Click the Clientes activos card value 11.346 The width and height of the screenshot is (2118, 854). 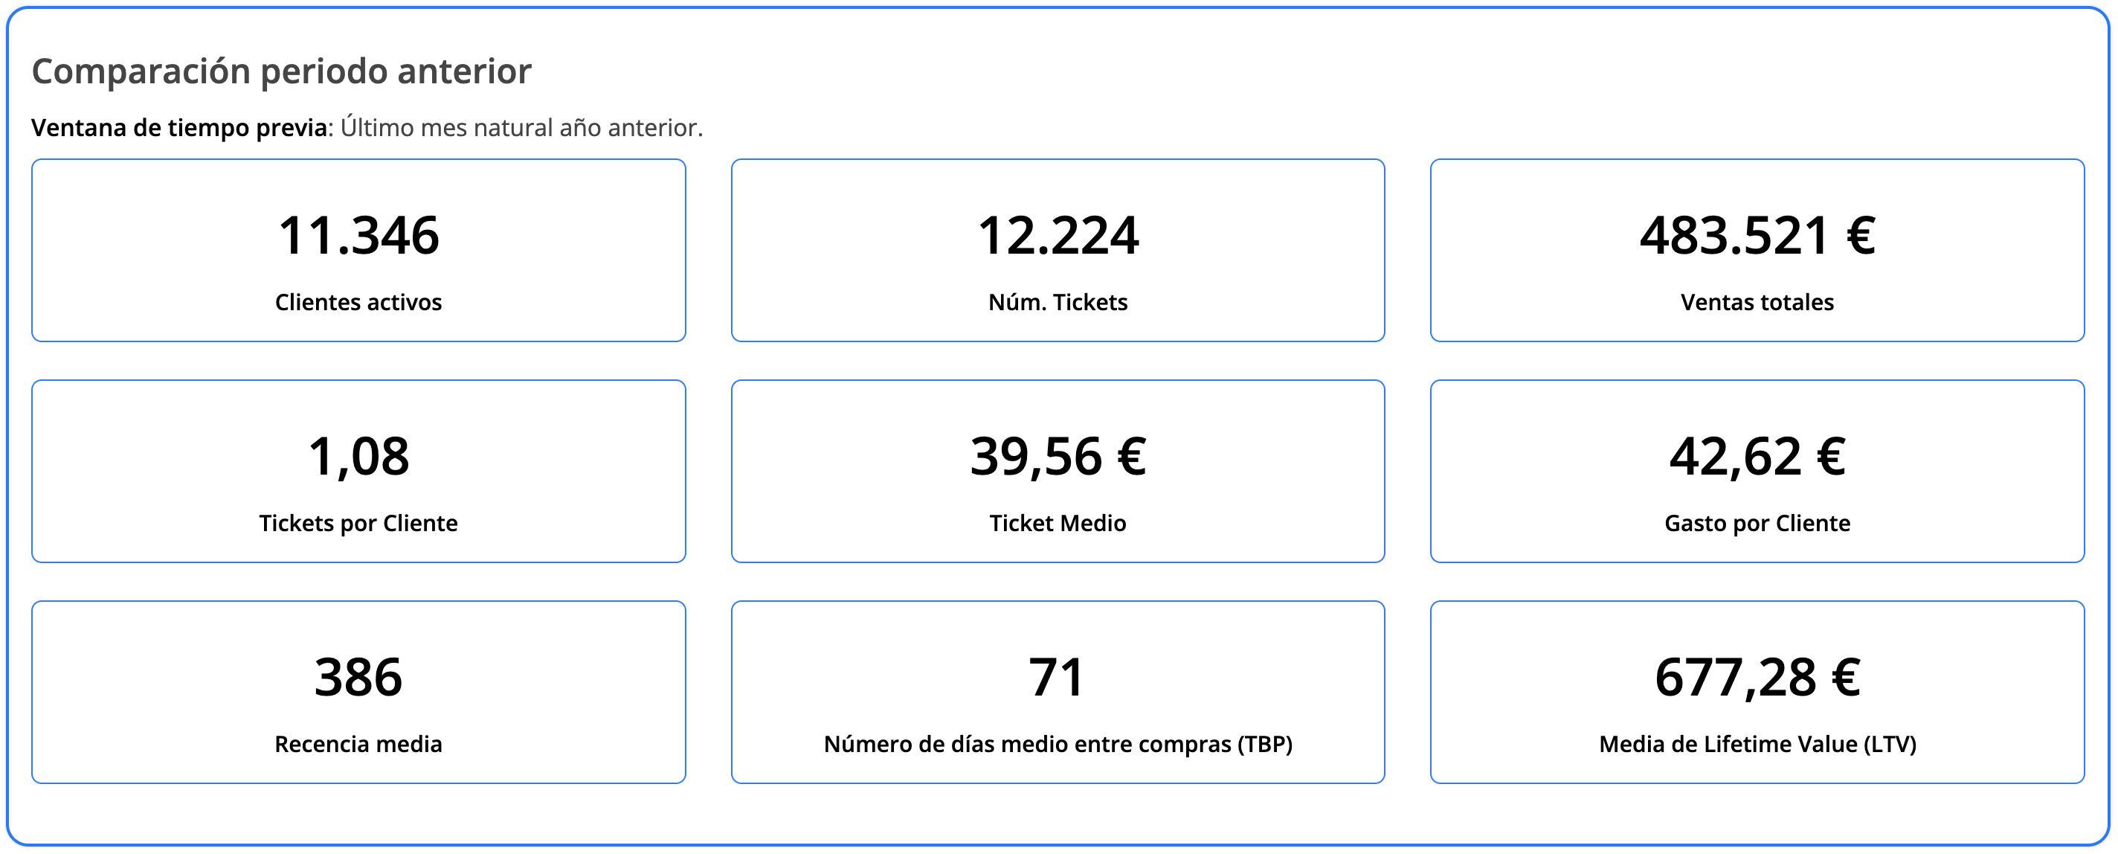click(358, 235)
